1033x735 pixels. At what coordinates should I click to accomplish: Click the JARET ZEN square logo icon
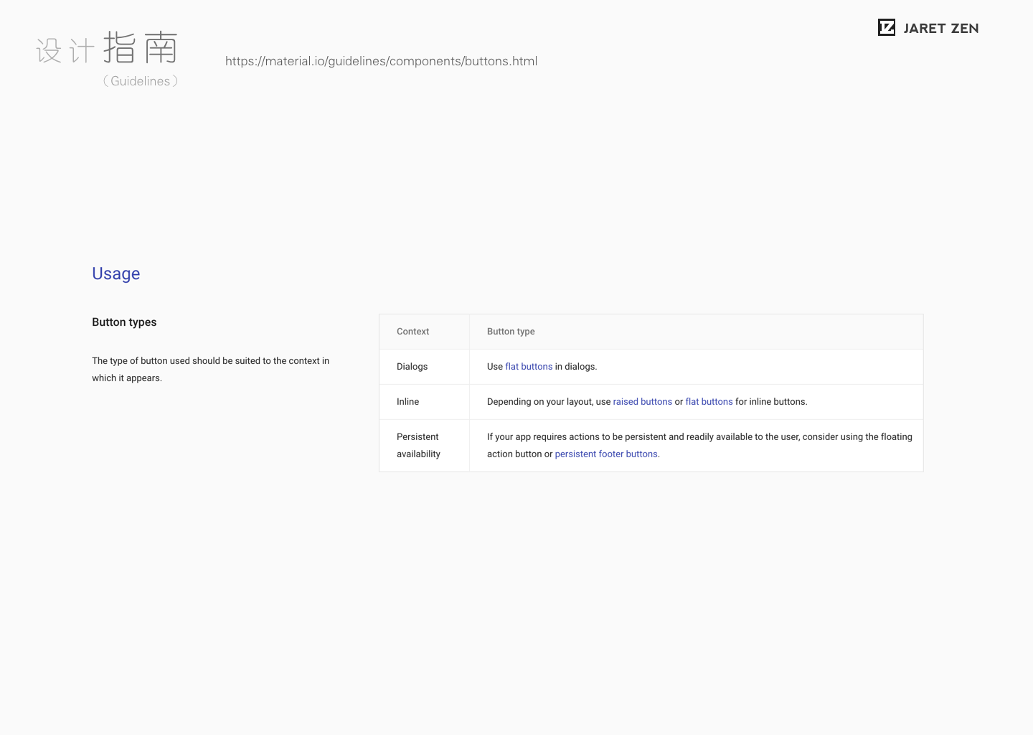(887, 27)
